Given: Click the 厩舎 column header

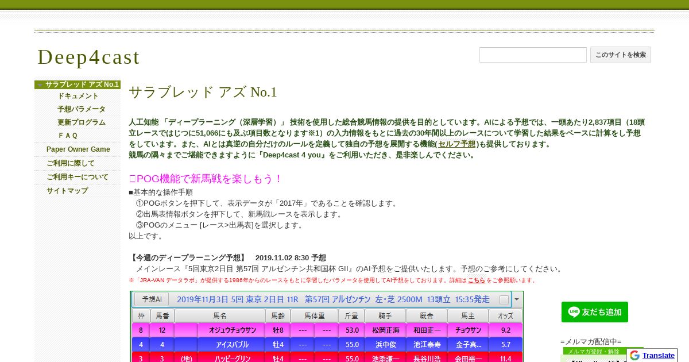Looking at the screenshot, I should point(427,315).
